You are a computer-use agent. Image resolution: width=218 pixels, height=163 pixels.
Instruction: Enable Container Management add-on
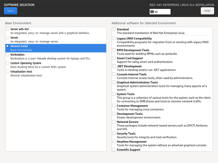click(x=114, y=106)
